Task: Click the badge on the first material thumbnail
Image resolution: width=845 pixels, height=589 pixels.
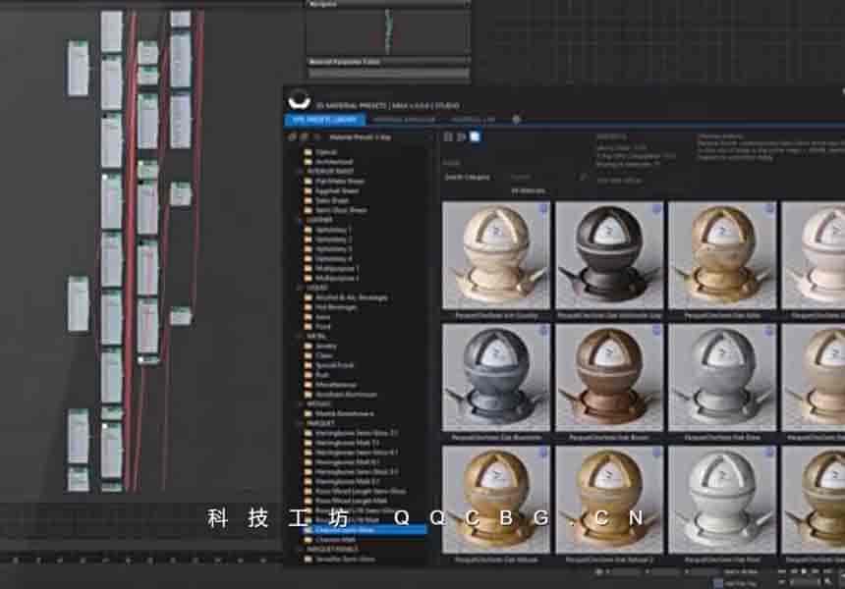Action: tap(542, 209)
